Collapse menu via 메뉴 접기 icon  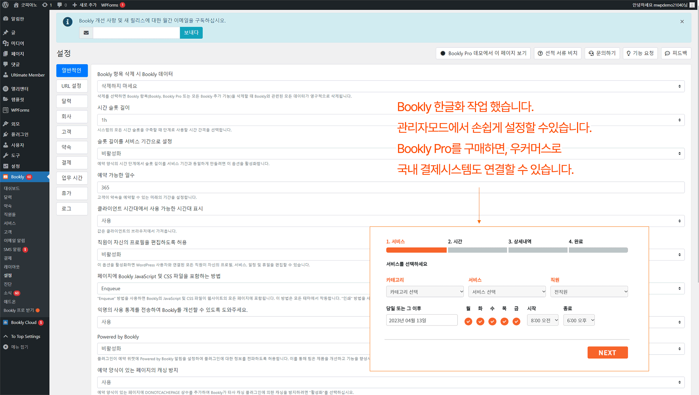[6, 347]
